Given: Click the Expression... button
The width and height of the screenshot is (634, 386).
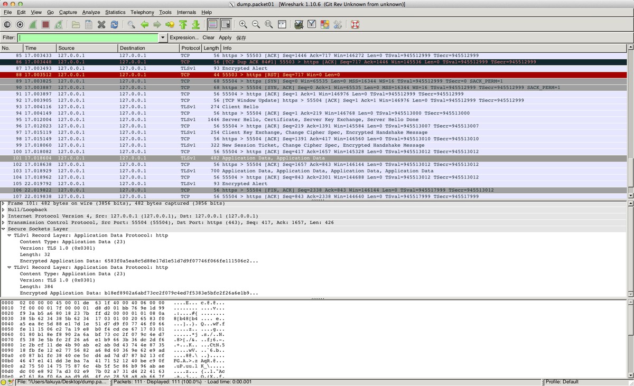Looking at the screenshot, I should 184,37.
